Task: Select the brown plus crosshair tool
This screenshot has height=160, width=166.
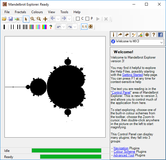Action: pyautogui.click(x=45, y=19)
